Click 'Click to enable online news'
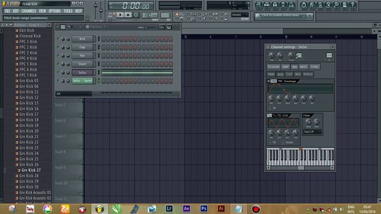 (280, 15)
